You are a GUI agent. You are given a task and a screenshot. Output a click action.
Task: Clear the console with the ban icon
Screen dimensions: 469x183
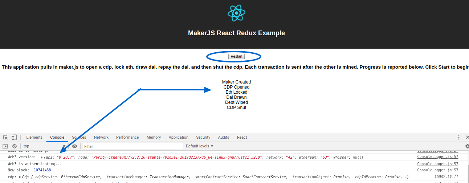15,146
